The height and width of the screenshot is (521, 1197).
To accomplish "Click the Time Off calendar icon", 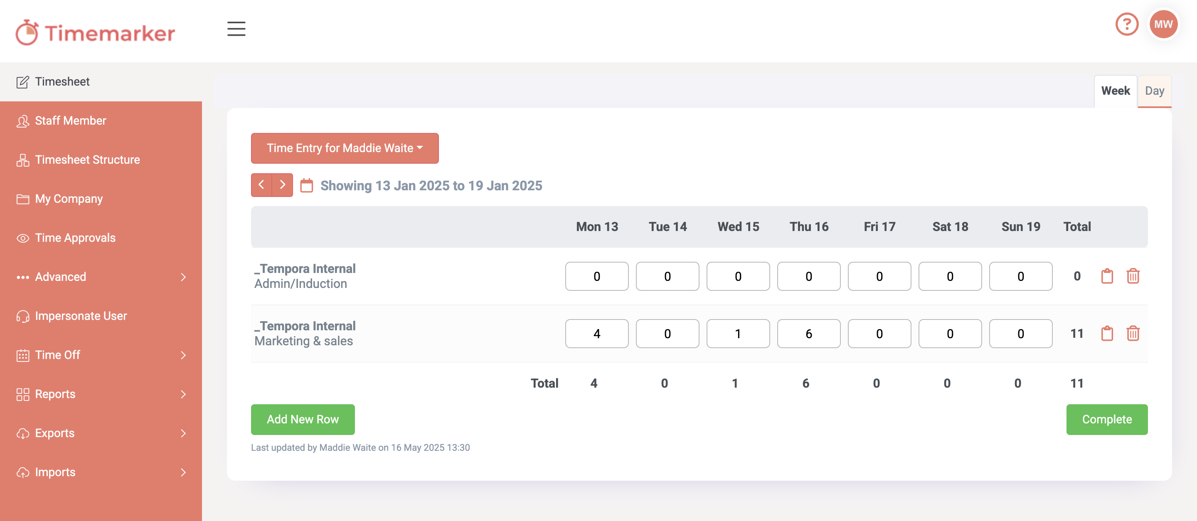I will tap(23, 355).
